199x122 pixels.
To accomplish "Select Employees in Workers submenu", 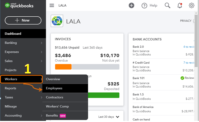I will click(x=54, y=88).
